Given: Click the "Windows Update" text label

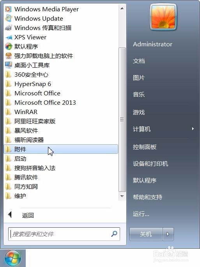Looking at the screenshot, I should [x=39, y=18].
